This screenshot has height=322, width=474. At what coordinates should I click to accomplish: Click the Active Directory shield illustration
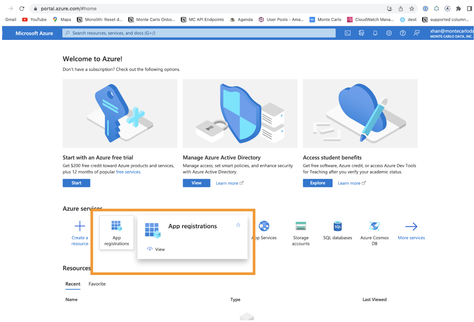tap(240, 114)
